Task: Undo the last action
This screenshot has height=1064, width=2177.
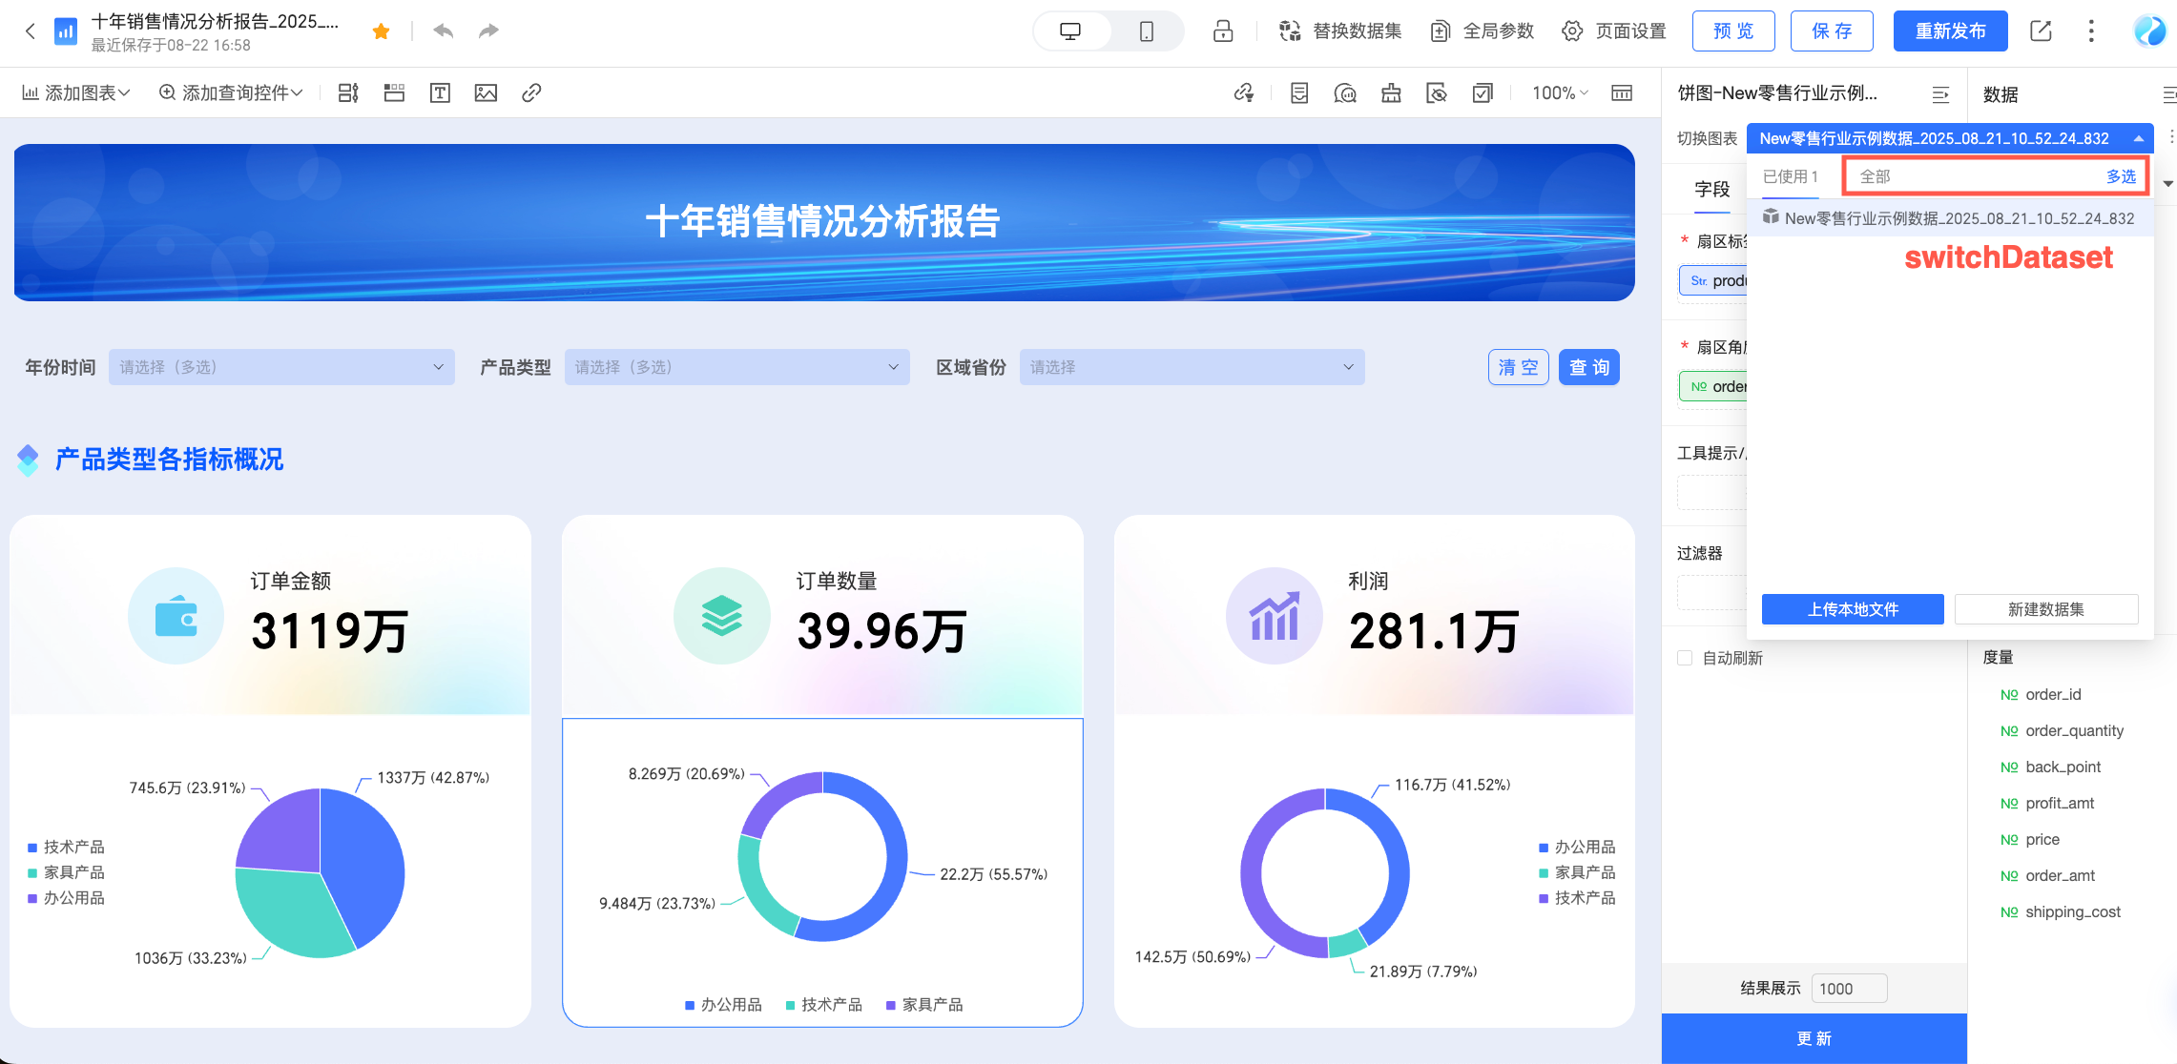Action: point(444,31)
